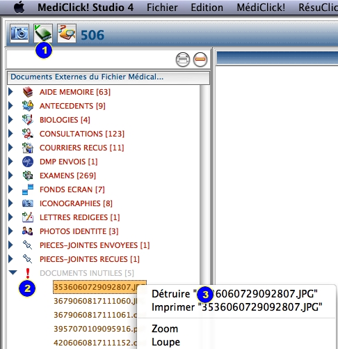This screenshot has width=338, height=349.
Task: Click the round red minus button
Action: point(200,60)
